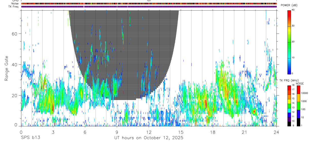Click yellow 14-15 MHz block in TX FRQ legend
Image resolution: width=311 pixels, height=143 pixels.
click(x=289, y=101)
